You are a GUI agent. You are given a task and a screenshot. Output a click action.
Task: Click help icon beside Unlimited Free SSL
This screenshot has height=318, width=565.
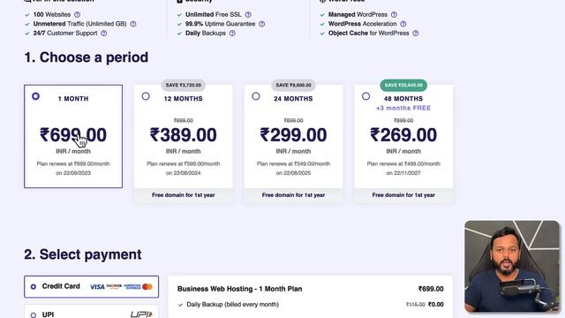[x=248, y=15]
